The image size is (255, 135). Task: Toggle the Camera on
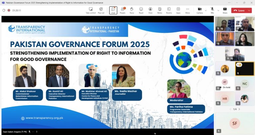tap(200, 10)
